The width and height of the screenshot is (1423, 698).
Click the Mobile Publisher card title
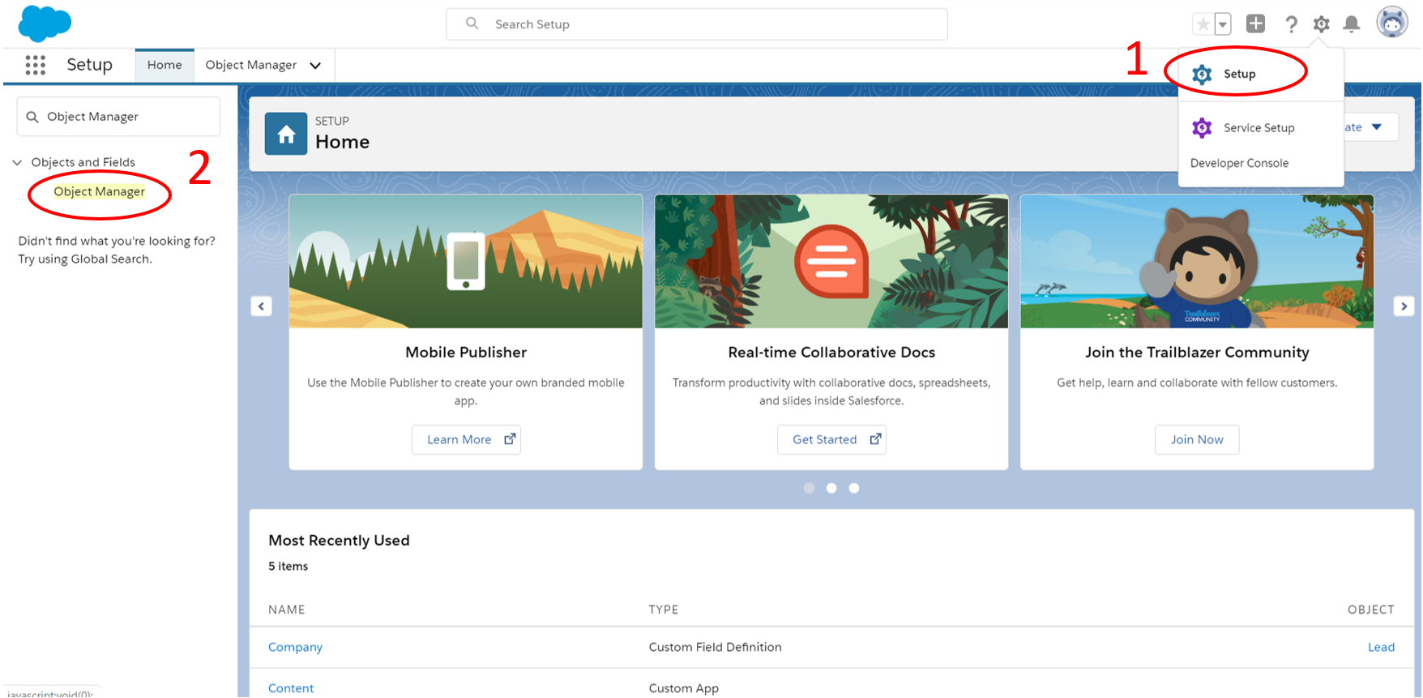466,353
